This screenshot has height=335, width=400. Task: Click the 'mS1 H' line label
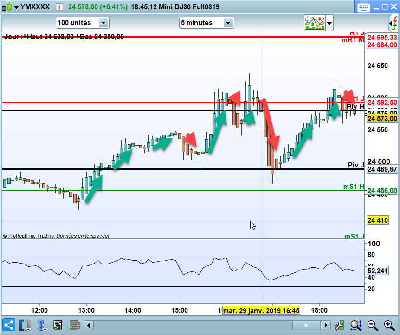pyautogui.click(x=354, y=187)
